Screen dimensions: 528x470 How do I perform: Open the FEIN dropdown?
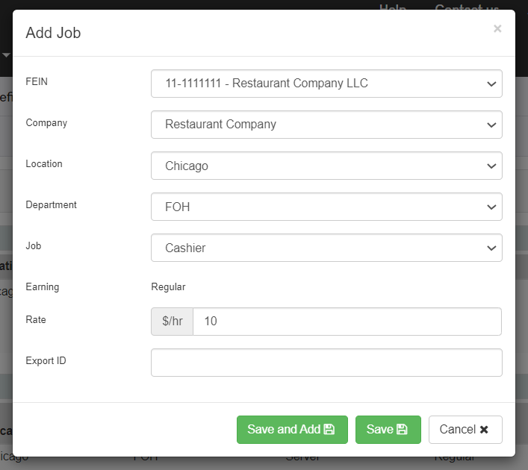326,84
